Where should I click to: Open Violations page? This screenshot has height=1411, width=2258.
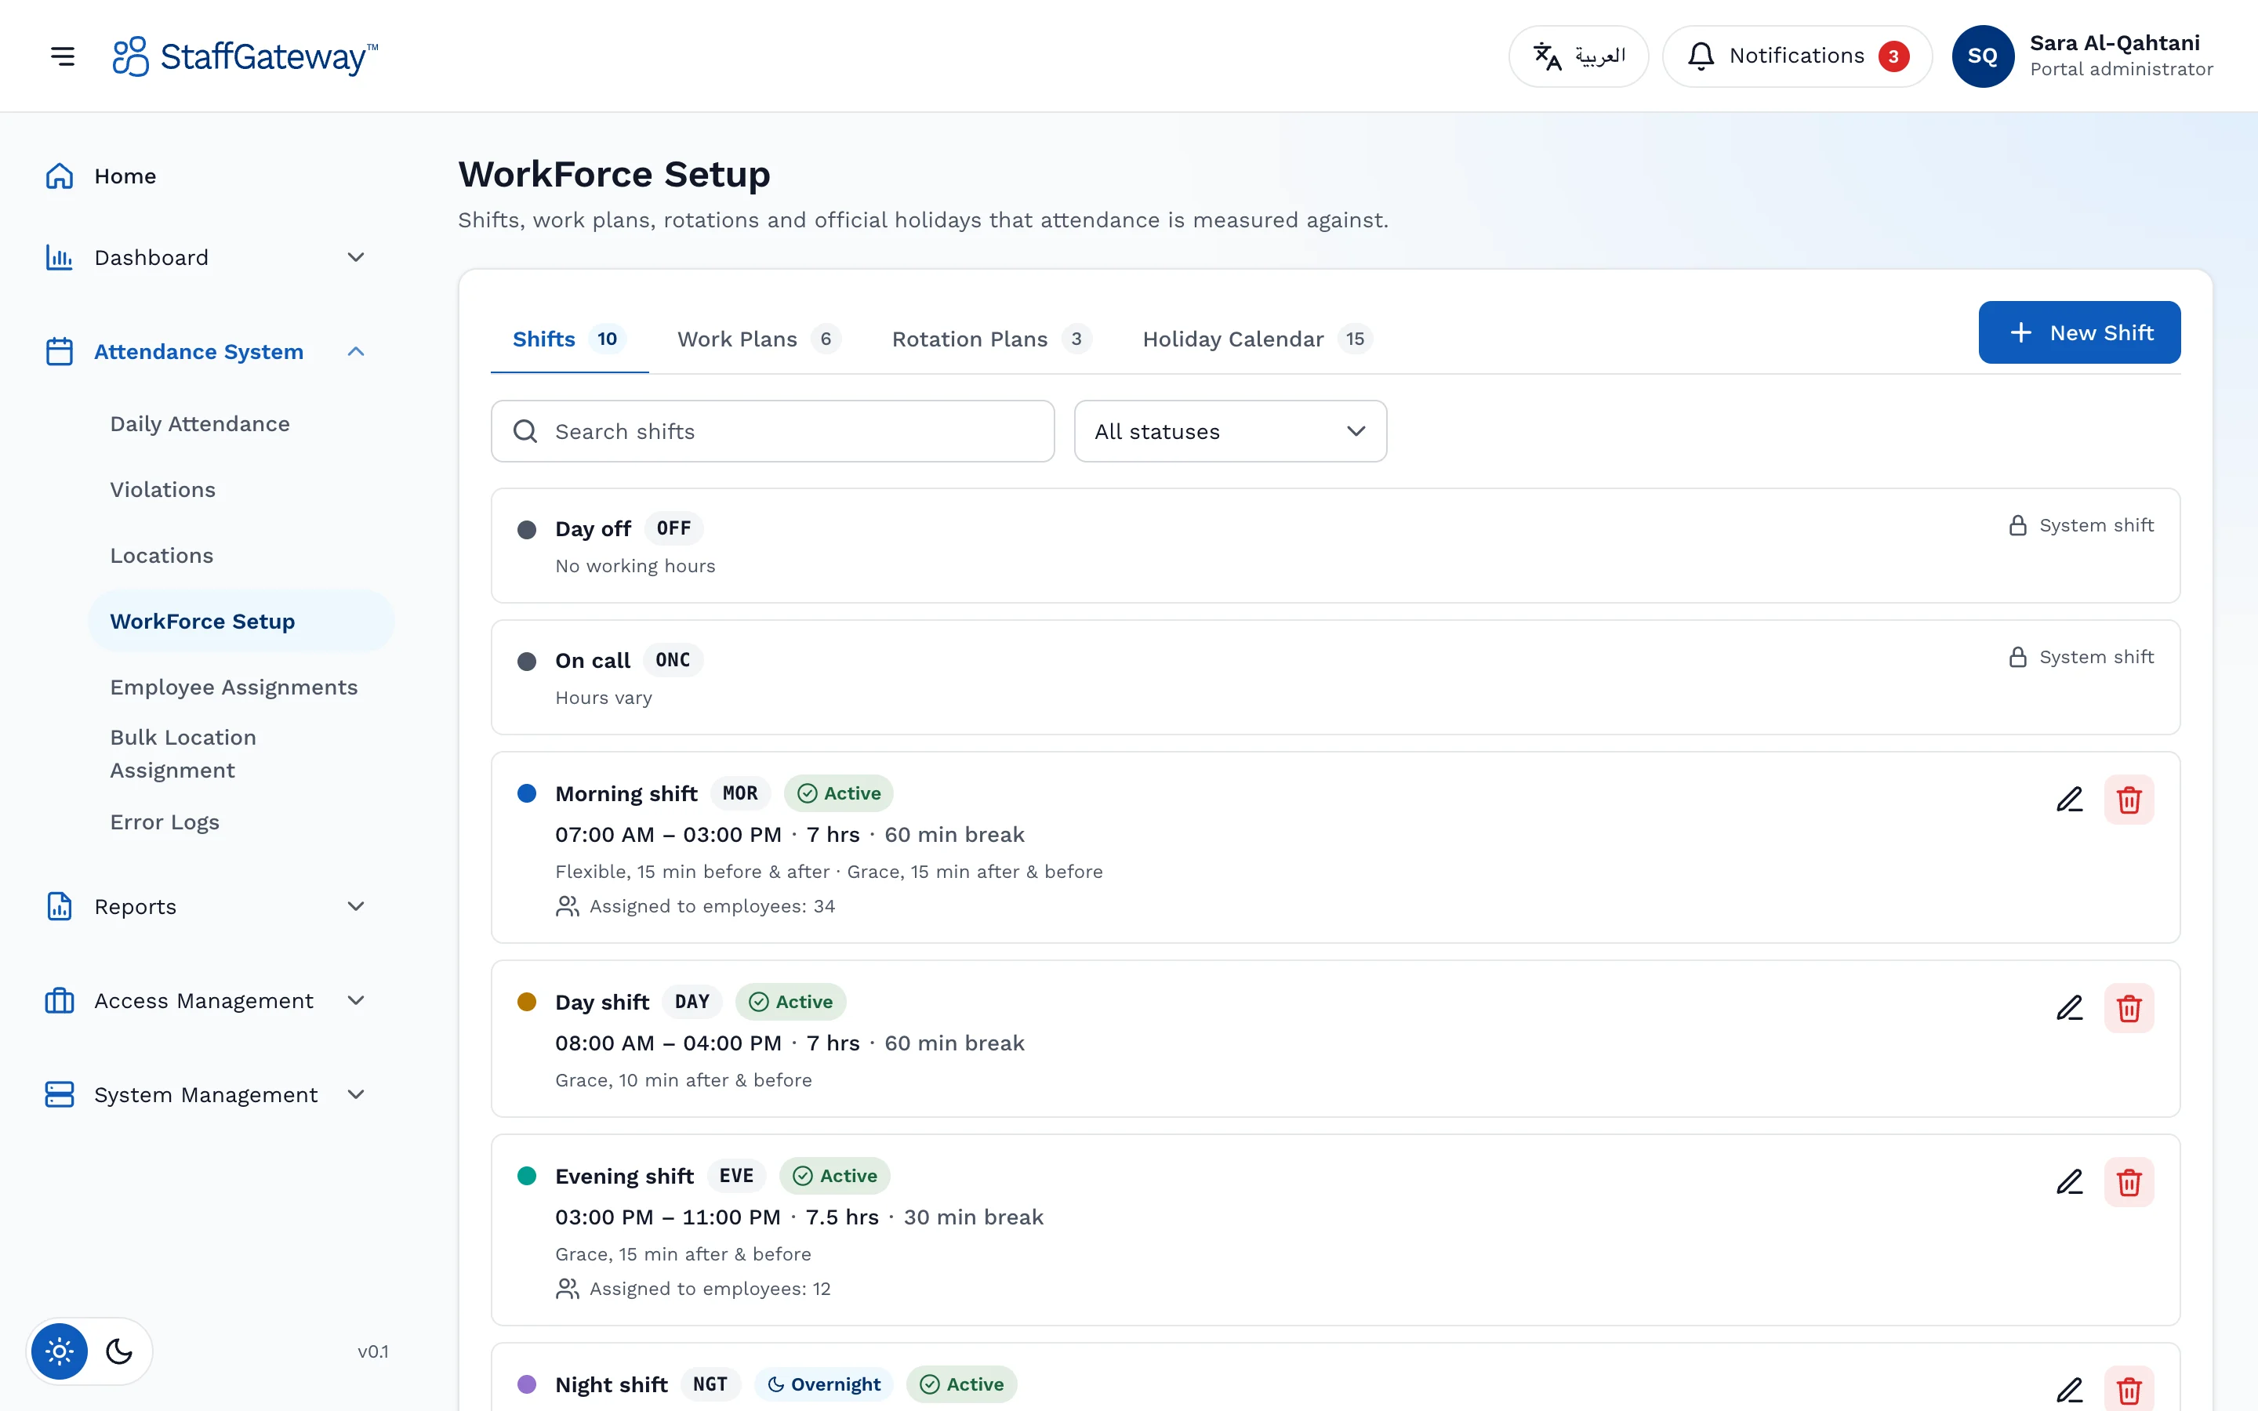tap(162, 490)
